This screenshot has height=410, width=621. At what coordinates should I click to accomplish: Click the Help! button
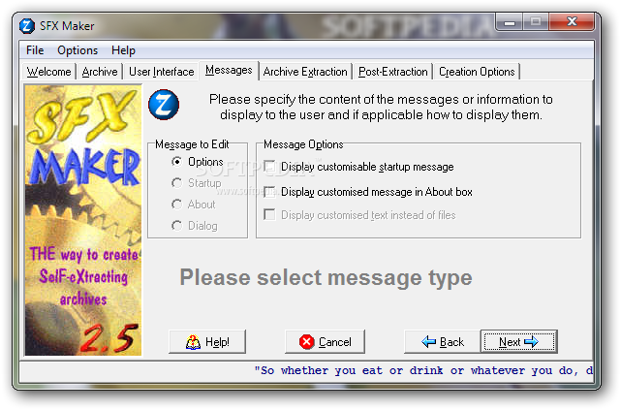point(207,341)
